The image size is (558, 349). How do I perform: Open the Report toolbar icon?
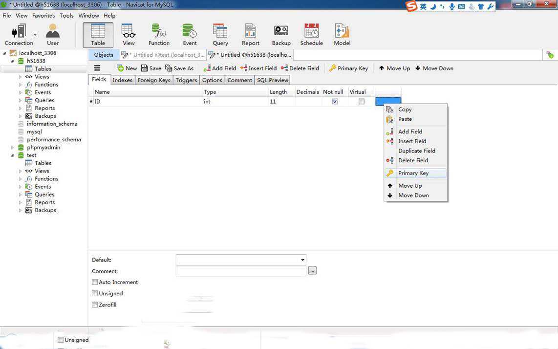pyautogui.click(x=251, y=35)
